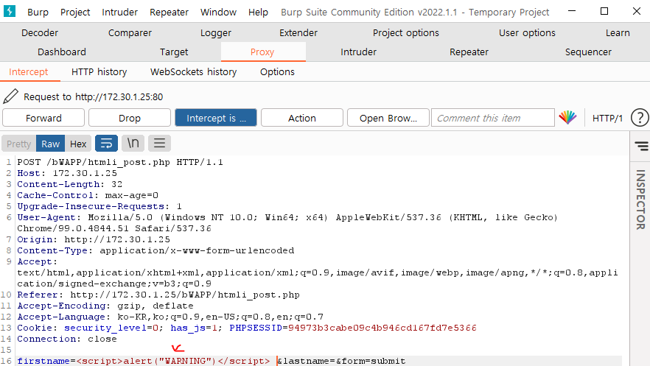Toggle show non-printable characters \n button
This screenshot has height=366, width=650.
pyautogui.click(x=133, y=144)
